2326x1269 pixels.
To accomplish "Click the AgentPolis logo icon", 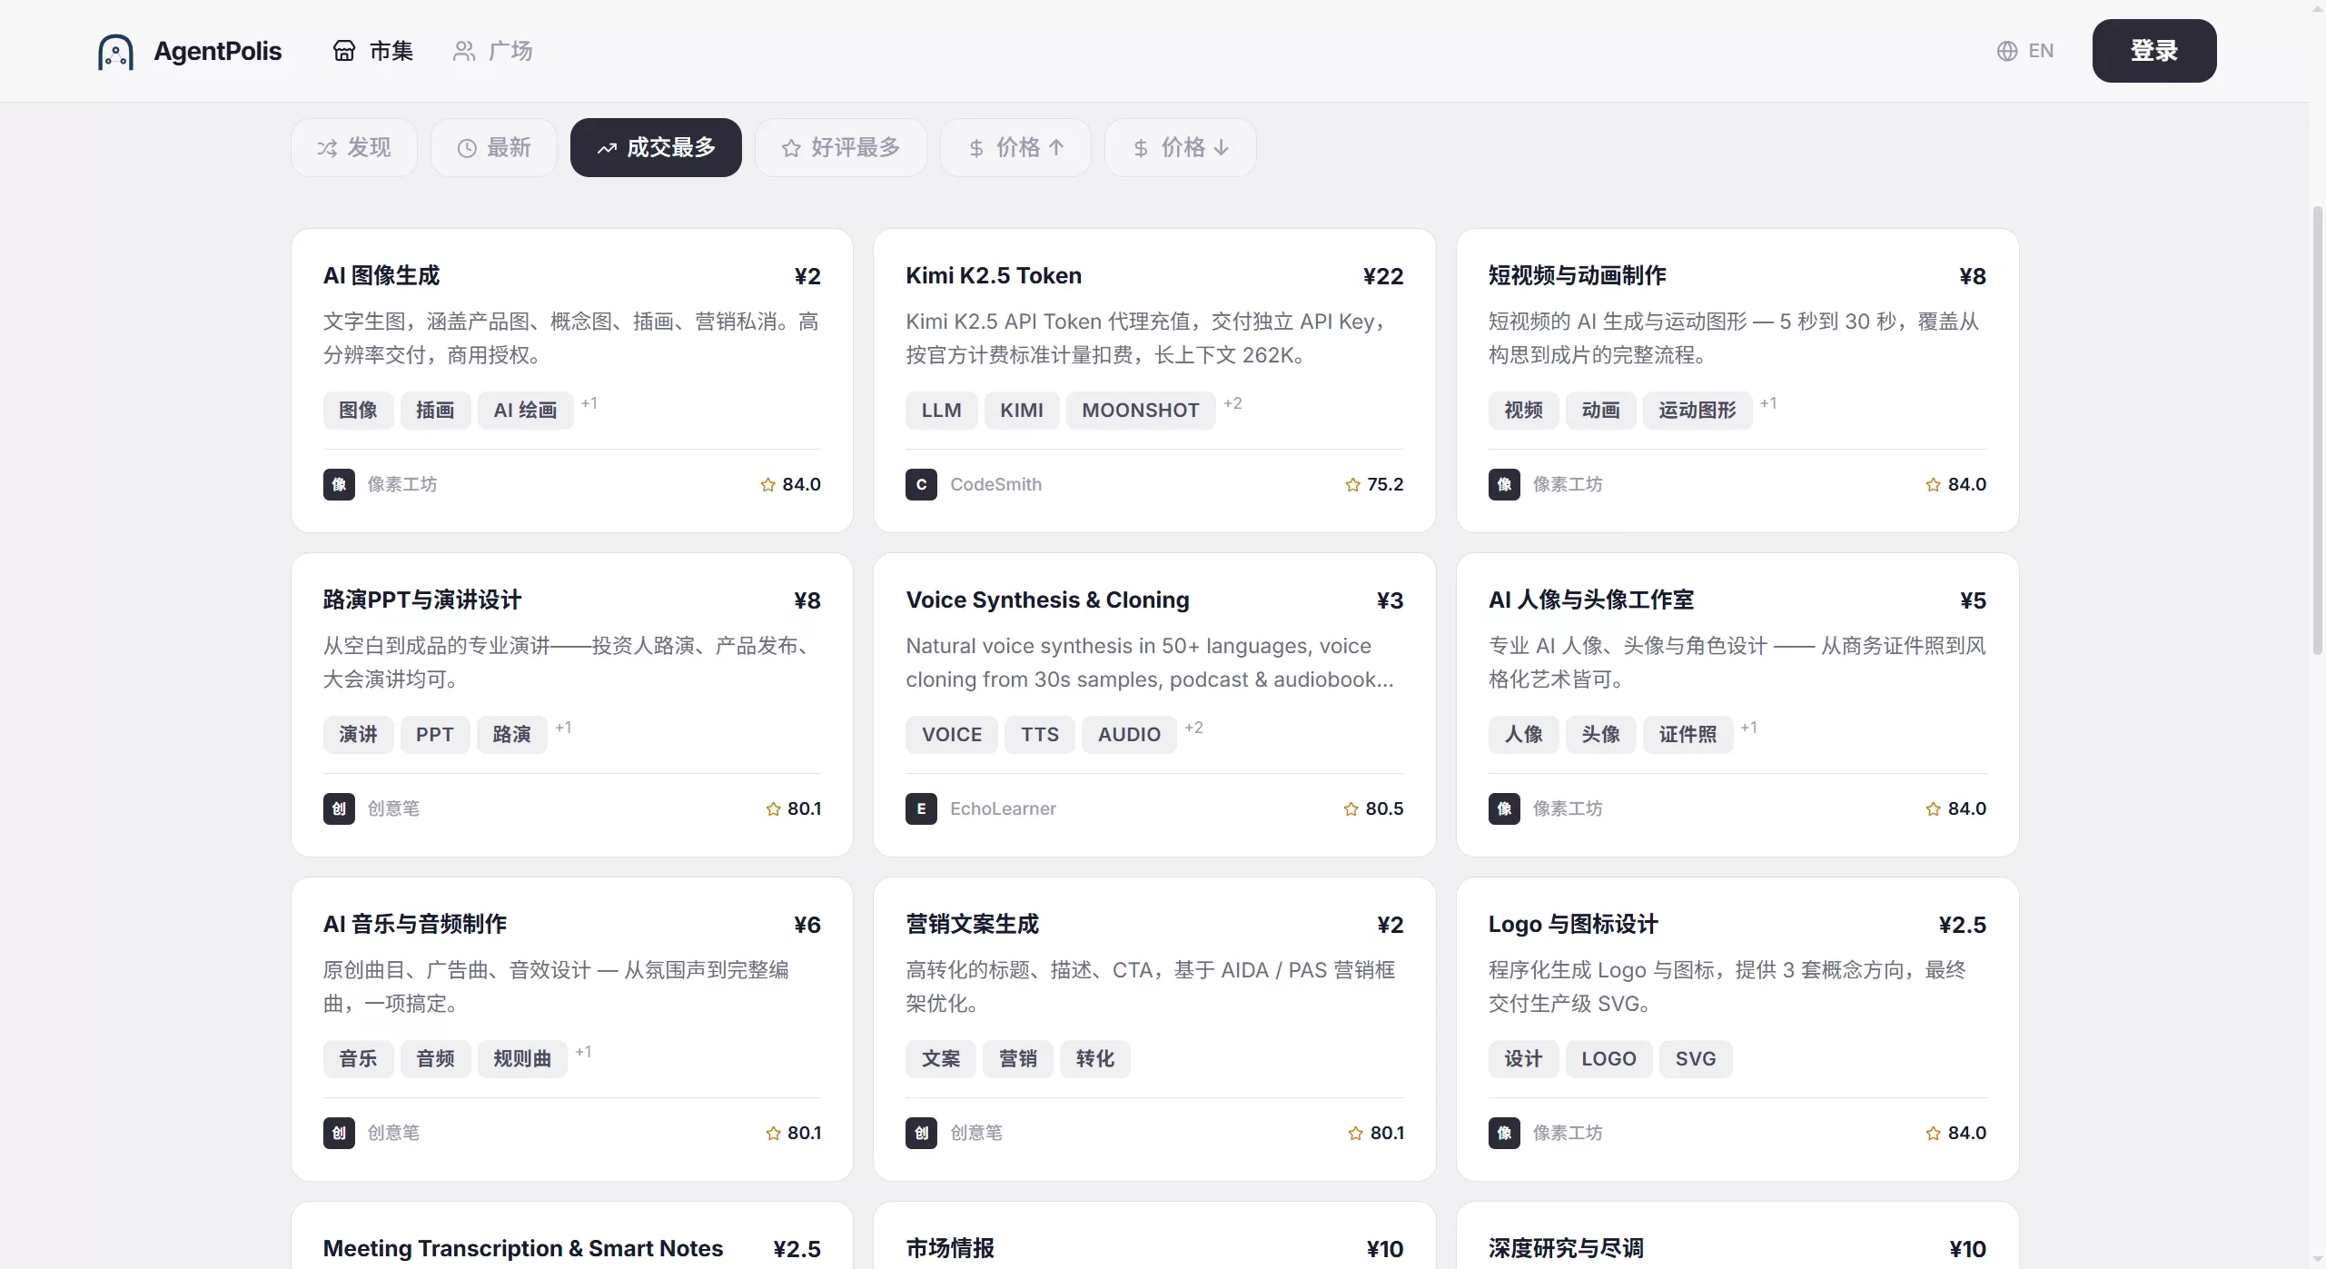I will 115,52.
